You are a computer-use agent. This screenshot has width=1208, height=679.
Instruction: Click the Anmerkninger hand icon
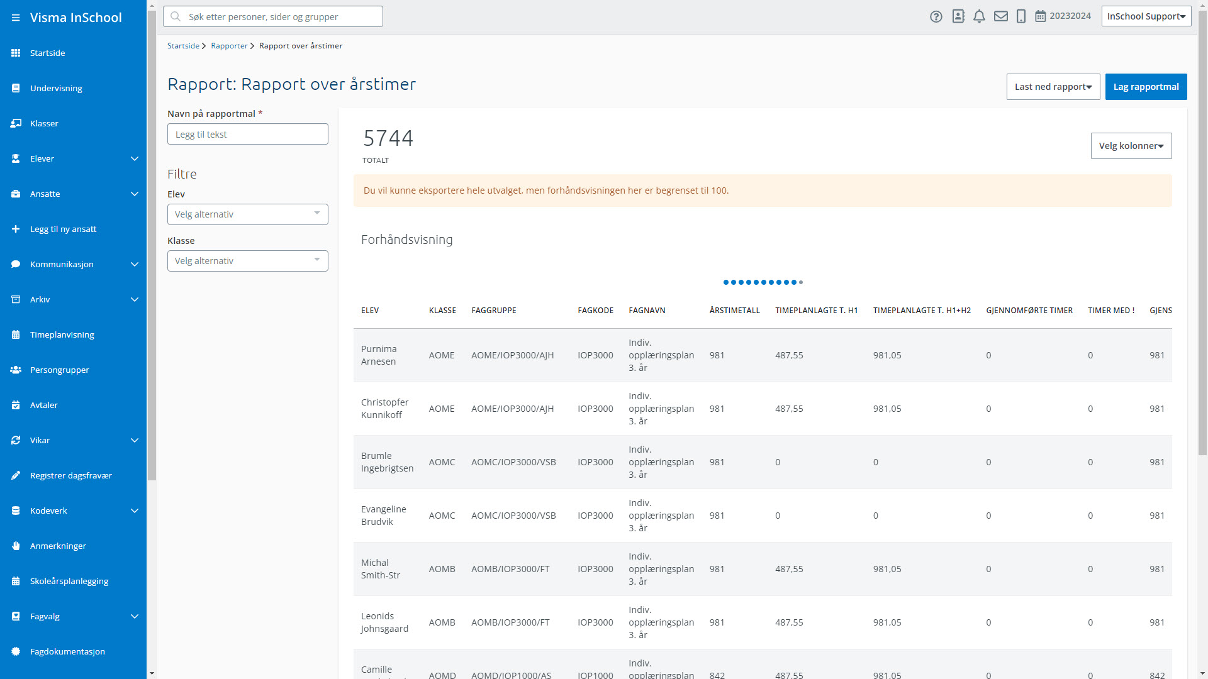(x=16, y=546)
